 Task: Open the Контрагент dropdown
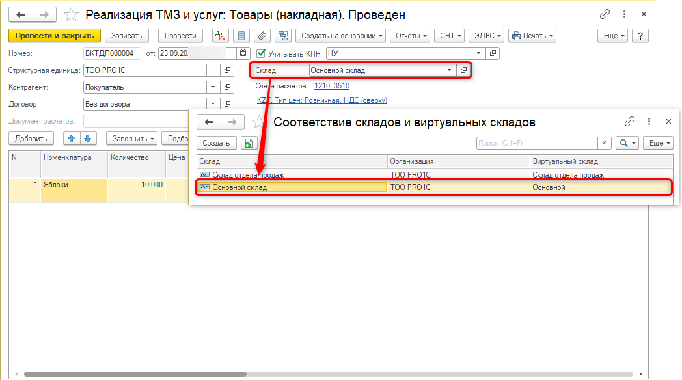pyautogui.click(x=213, y=87)
